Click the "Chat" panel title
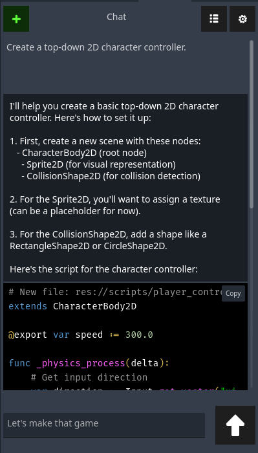 [x=116, y=17]
